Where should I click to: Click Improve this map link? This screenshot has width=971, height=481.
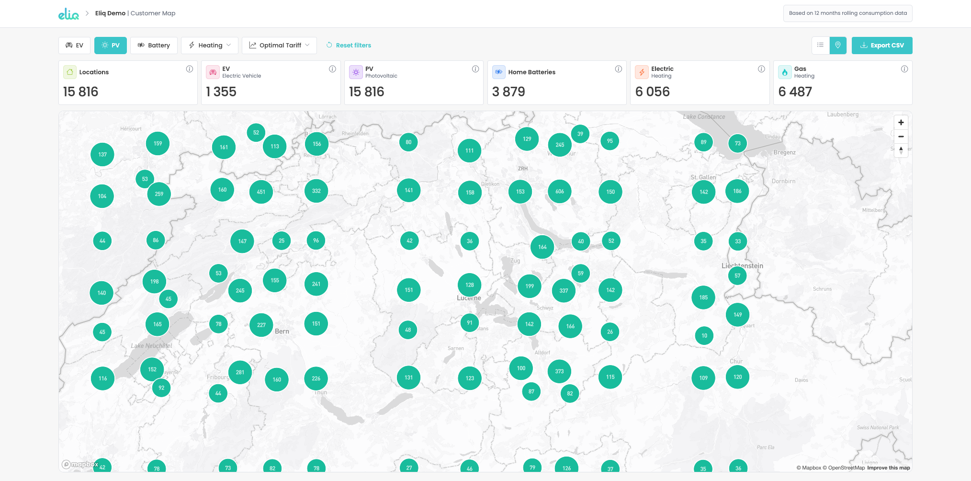889,468
